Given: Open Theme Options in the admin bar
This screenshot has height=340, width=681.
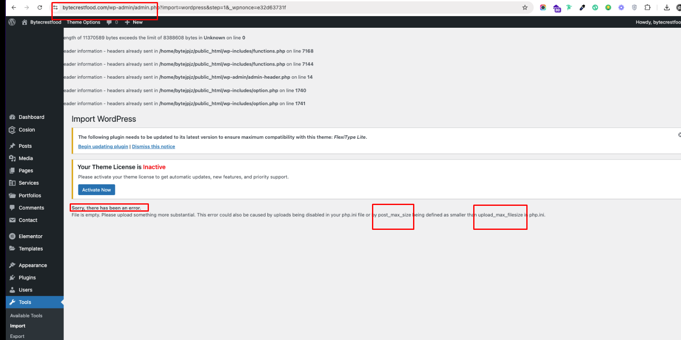Looking at the screenshot, I should click(83, 22).
